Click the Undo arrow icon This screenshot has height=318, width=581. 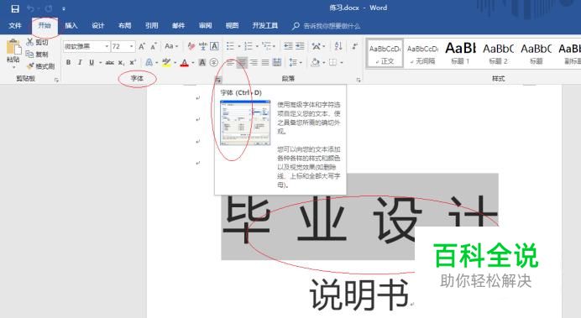click(31, 8)
